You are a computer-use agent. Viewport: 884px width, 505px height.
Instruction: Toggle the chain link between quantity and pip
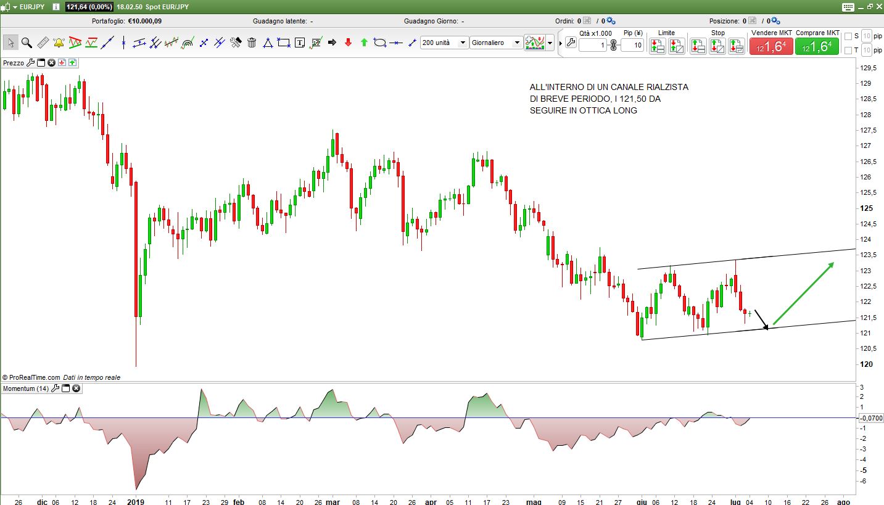pyautogui.click(x=613, y=45)
